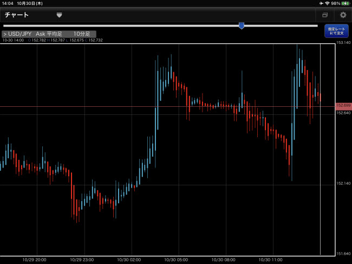Viewport: 352px width, 264px height.
Task: Tap the 指定レートにて注文 button
Action: click(x=336, y=31)
